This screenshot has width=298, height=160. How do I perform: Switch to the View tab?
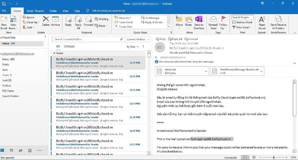point(66,11)
